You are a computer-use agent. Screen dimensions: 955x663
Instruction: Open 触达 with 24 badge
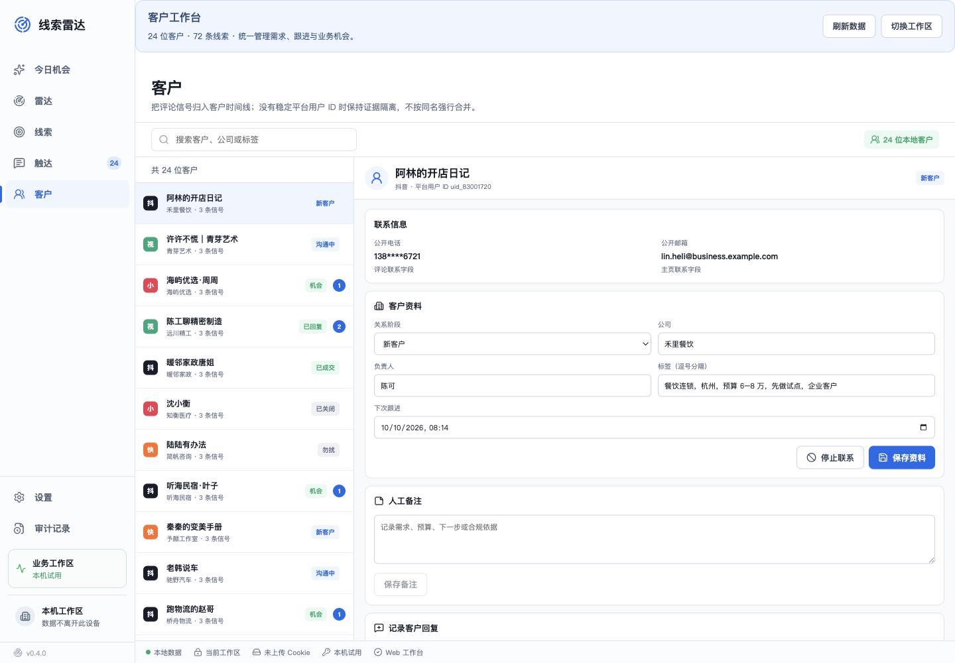(67, 163)
